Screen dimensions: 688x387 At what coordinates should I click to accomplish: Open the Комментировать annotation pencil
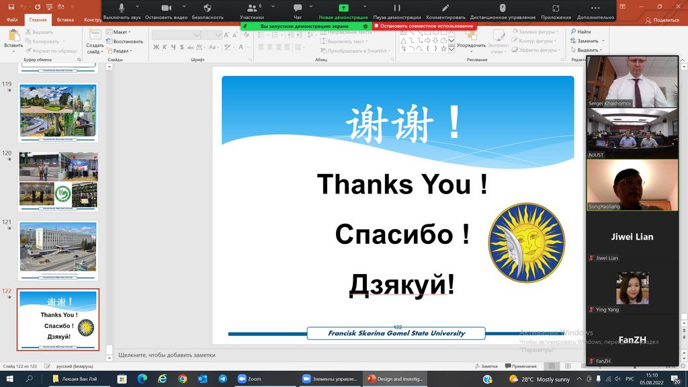click(445, 11)
